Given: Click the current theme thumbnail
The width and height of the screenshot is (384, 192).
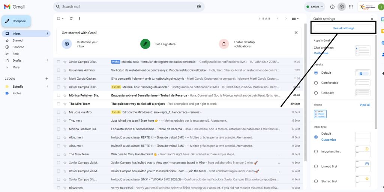Looking at the screenshot, I should point(320,114).
